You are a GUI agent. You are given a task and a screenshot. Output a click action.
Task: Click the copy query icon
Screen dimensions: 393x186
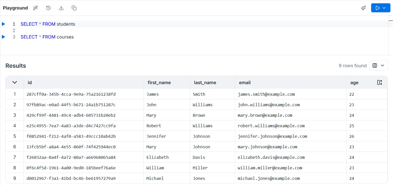pyautogui.click(x=74, y=8)
